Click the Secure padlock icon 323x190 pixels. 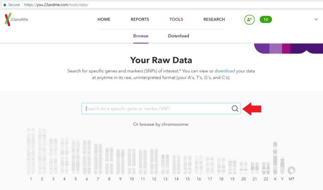[x=5, y=5]
